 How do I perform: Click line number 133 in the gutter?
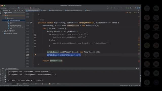27,55
